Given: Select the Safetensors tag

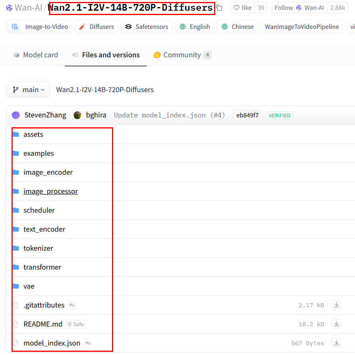Looking at the screenshot, I should [x=146, y=27].
